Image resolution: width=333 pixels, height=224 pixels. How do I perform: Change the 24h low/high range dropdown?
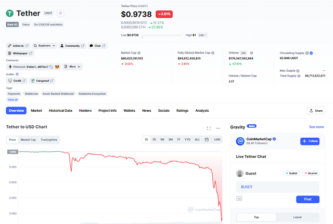202,35
